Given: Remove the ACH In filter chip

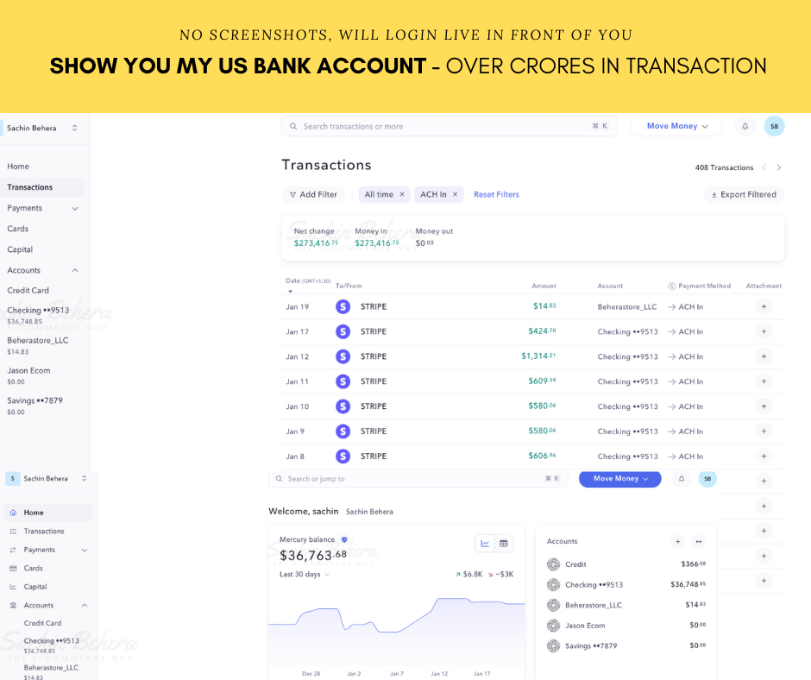Looking at the screenshot, I should 456,195.
